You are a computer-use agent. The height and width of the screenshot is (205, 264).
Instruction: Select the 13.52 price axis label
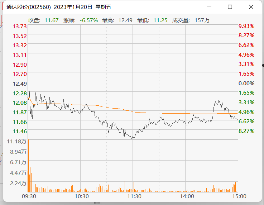click(x=20, y=36)
